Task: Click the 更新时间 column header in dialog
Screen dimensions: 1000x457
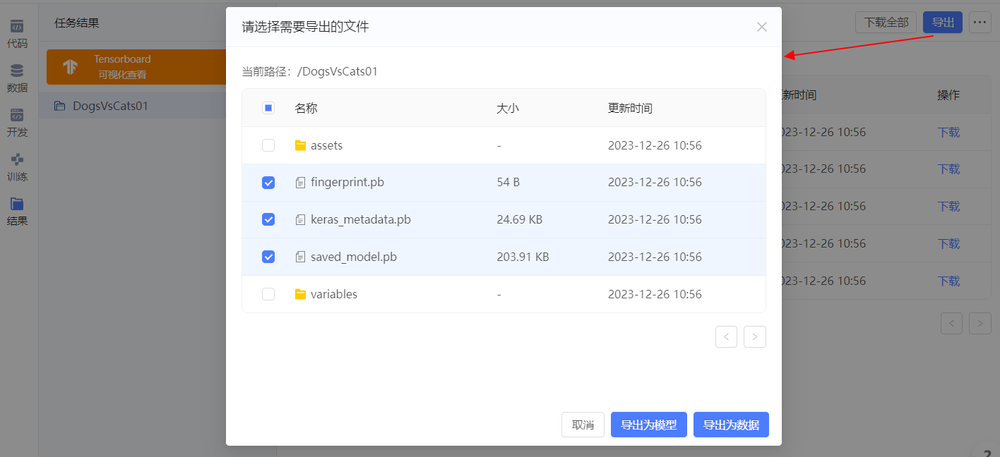Action: 630,108
